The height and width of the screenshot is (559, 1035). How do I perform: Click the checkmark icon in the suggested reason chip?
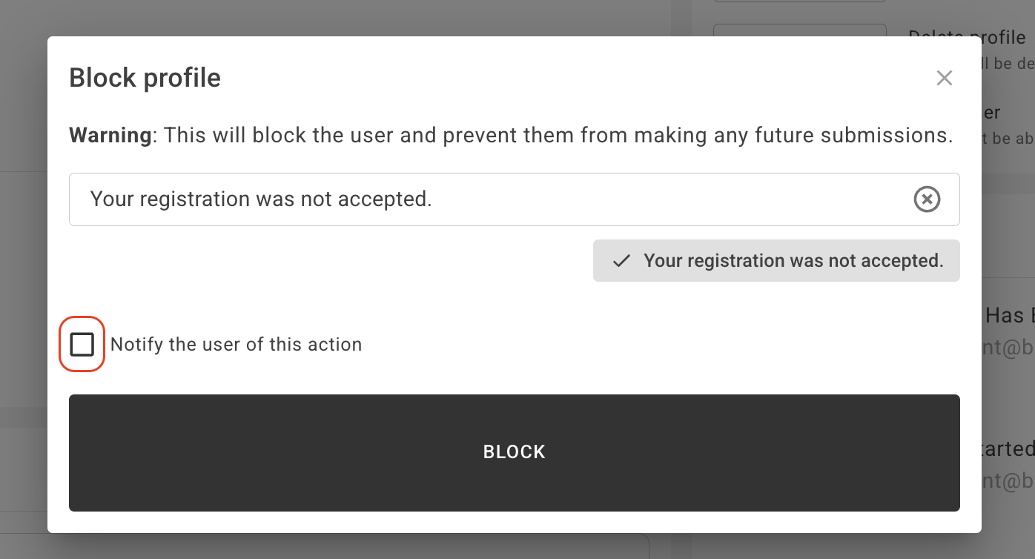click(x=621, y=261)
